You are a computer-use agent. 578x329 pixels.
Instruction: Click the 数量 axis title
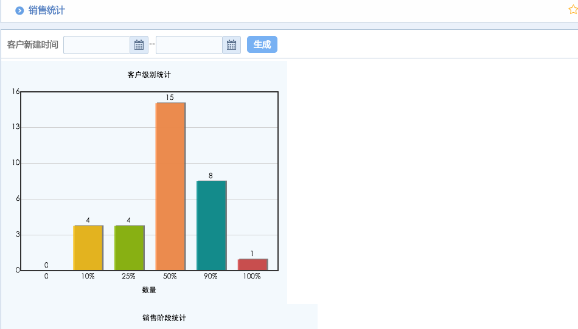point(149,290)
